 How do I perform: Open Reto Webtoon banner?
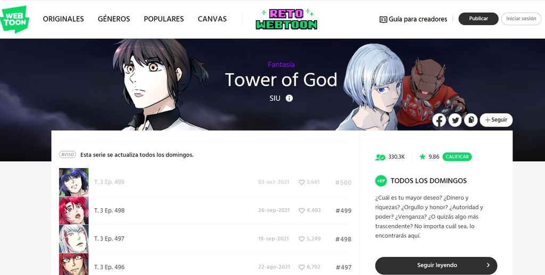click(x=286, y=19)
